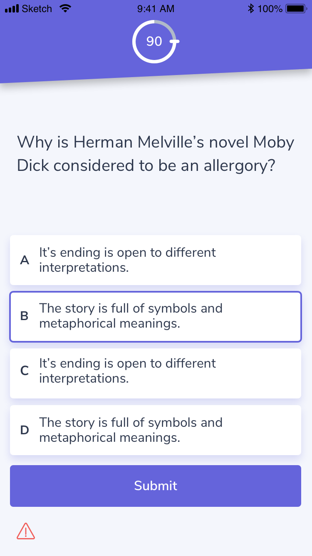Click the letter B label inside its answer card
Image resolution: width=312 pixels, height=556 pixels.
[25, 316]
